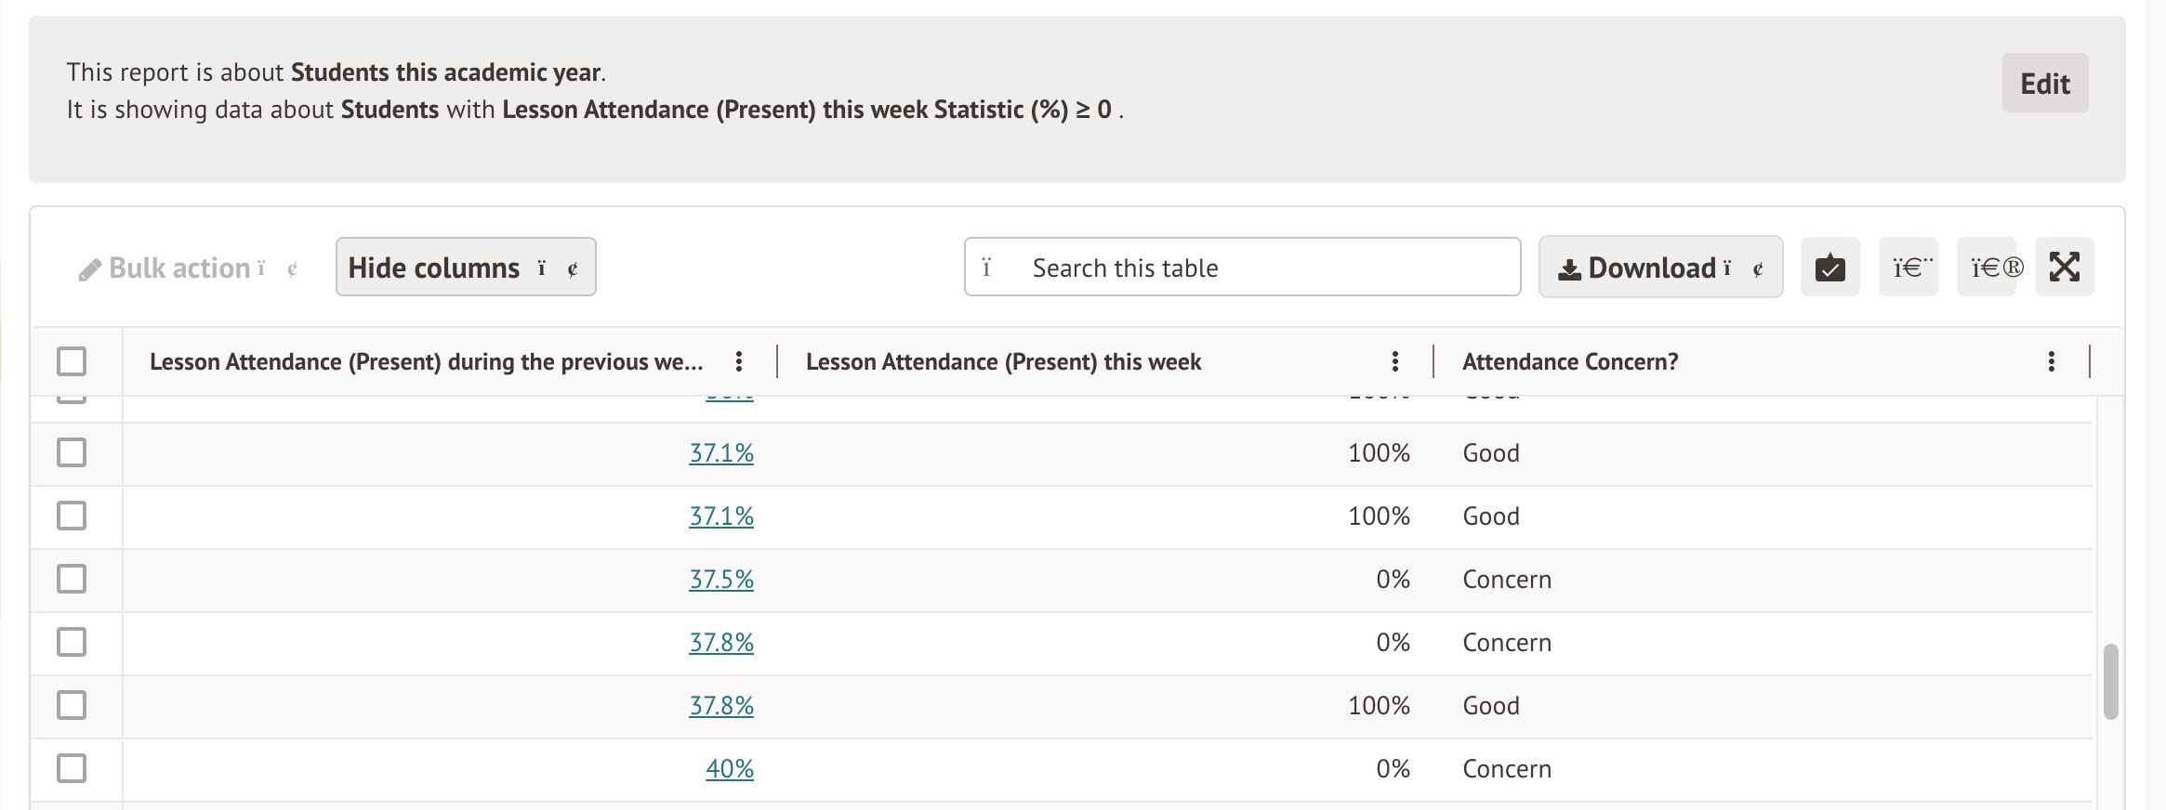Expand the Hide columns dropdown
Image resolution: width=2166 pixels, height=810 pixels.
[465, 268]
